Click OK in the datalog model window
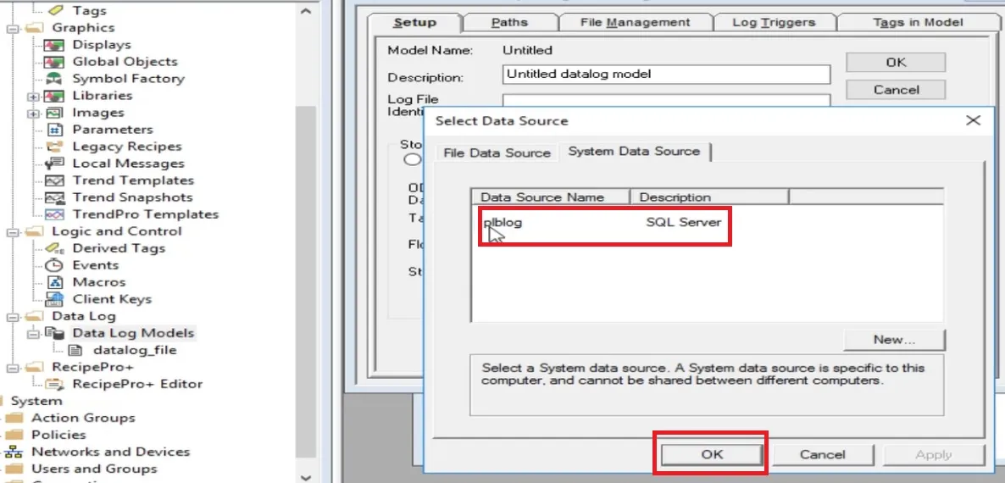1005x483 pixels. [896, 62]
